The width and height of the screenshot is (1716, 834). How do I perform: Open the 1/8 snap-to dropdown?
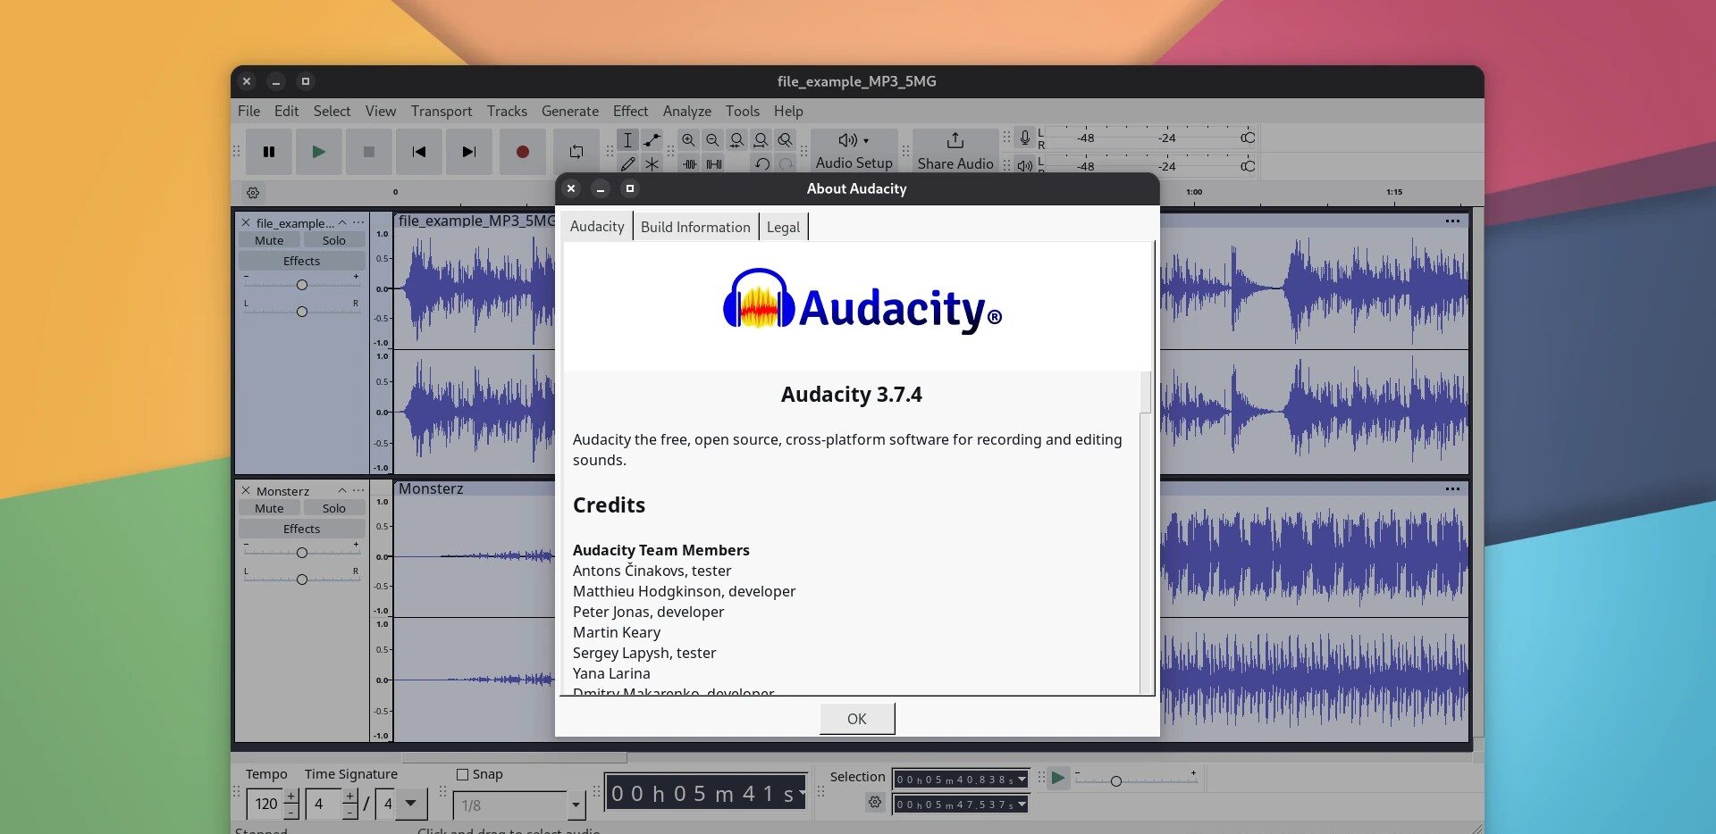click(576, 805)
